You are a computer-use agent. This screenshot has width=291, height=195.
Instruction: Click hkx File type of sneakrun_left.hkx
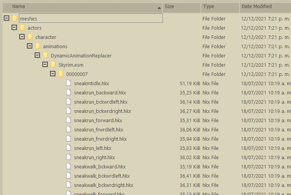point(211,148)
